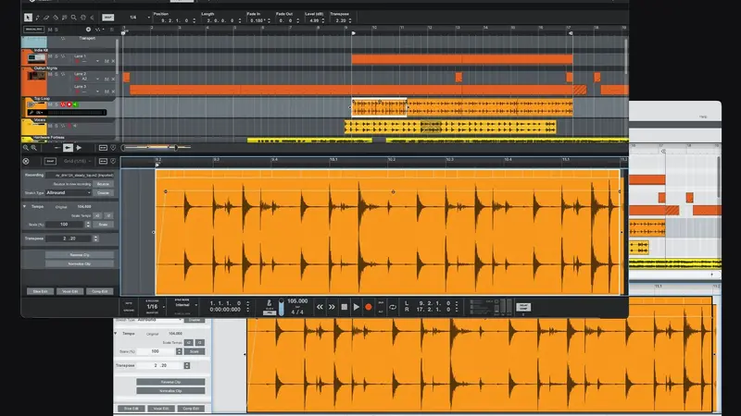Collapse the Tempo section triangle
The height and width of the screenshot is (416, 741).
[x=24, y=206]
